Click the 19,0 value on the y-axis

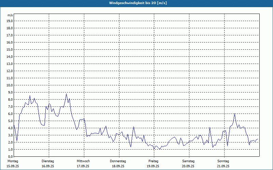point(10,21)
